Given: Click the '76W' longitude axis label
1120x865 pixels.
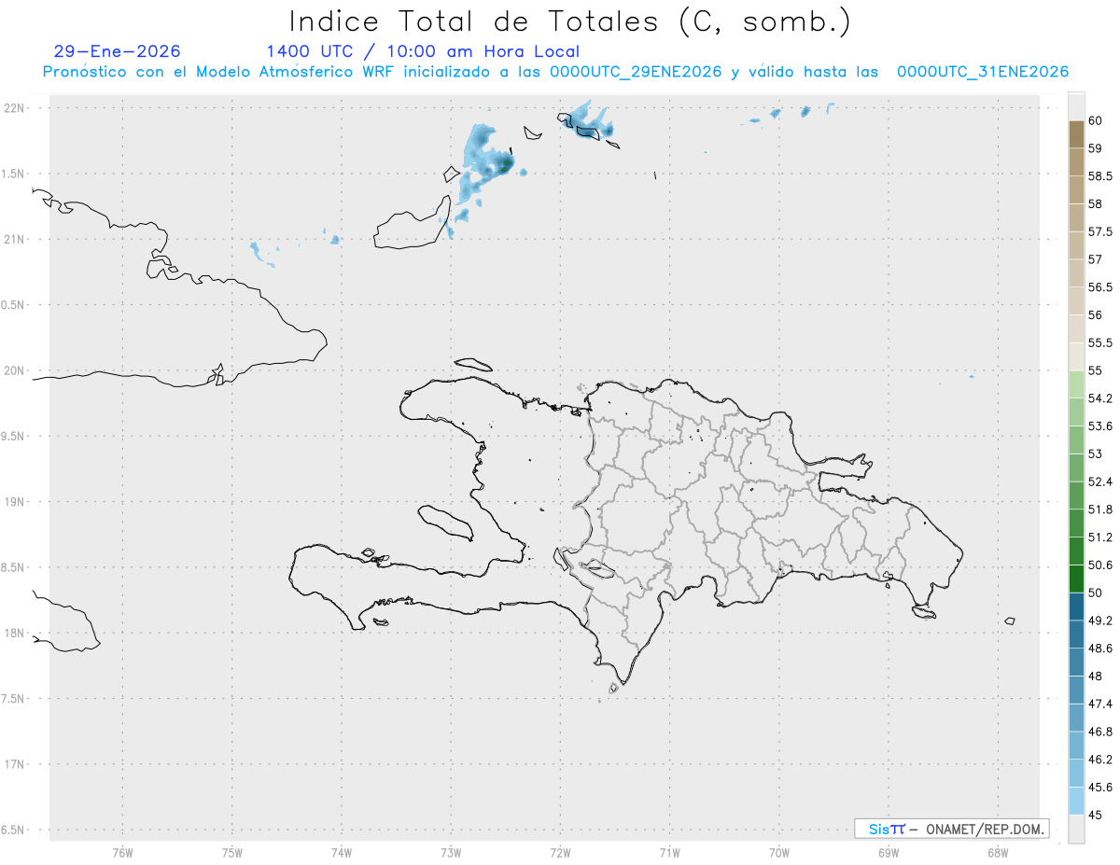Looking at the screenshot, I should point(122,852).
